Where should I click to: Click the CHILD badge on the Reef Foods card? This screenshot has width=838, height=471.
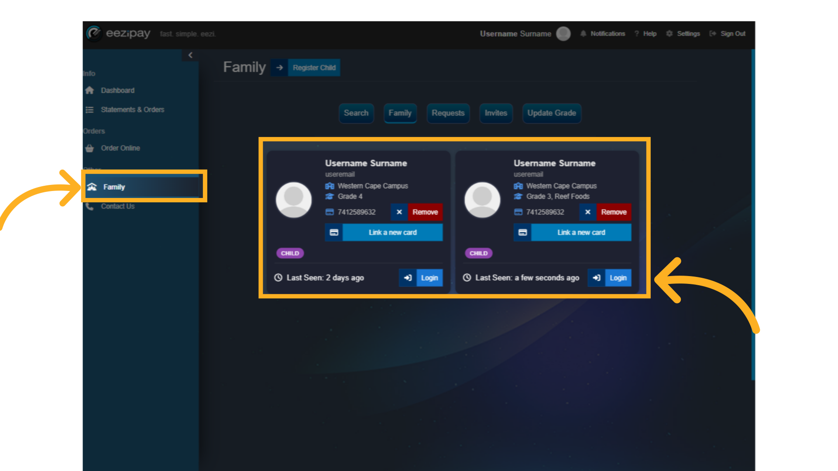(x=479, y=253)
